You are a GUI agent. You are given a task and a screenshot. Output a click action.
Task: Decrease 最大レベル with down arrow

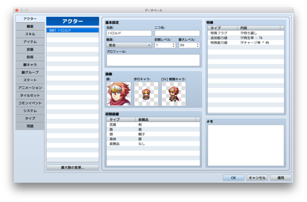tap(198, 47)
